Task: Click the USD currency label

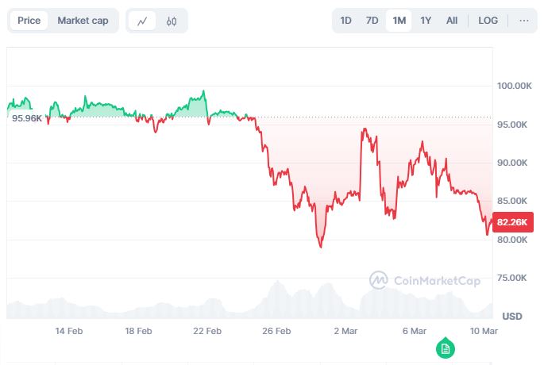Action: tap(512, 316)
